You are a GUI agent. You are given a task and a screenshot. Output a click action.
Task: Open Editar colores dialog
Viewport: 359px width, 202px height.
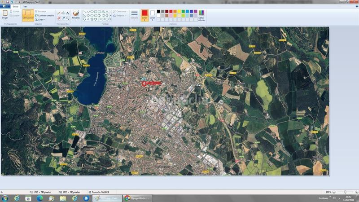point(201,15)
